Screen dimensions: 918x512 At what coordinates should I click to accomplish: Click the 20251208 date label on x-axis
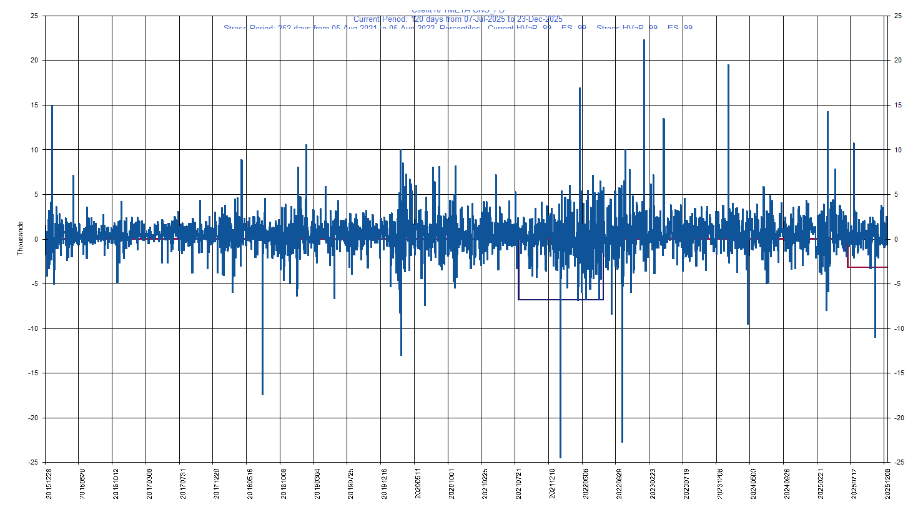[x=887, y=484]
